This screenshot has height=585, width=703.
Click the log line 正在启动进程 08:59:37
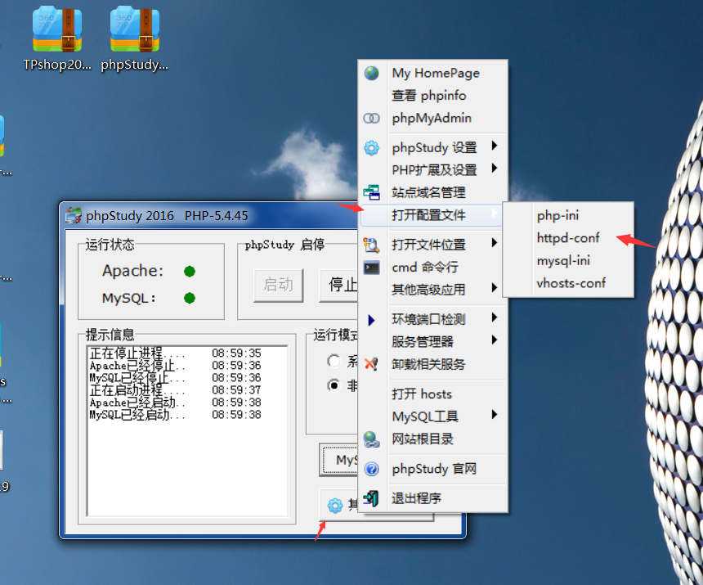pyautogui.click(x=175, y=389)
